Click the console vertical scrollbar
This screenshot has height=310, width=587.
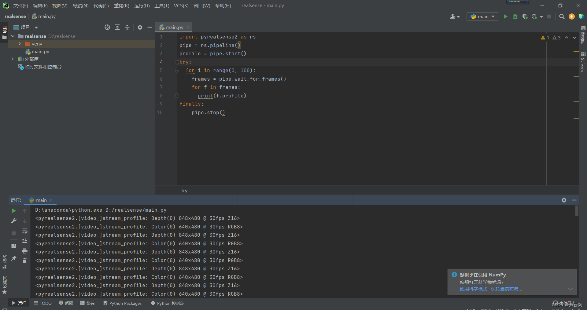(x=577, y=211)
